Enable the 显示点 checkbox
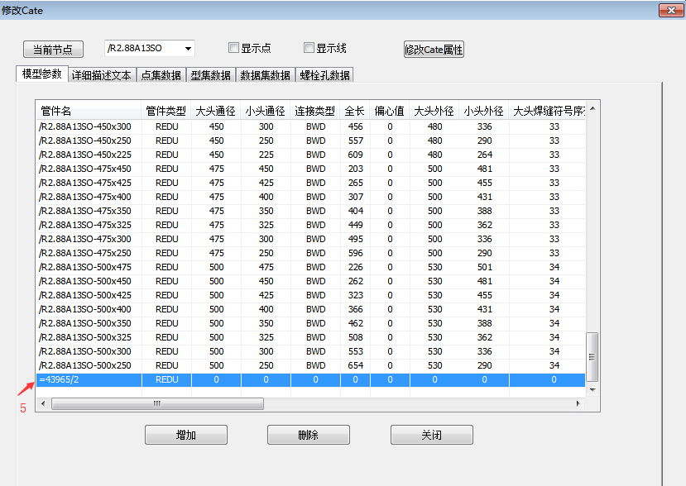This screenshot has height=486, width=686. pos(233,48)
